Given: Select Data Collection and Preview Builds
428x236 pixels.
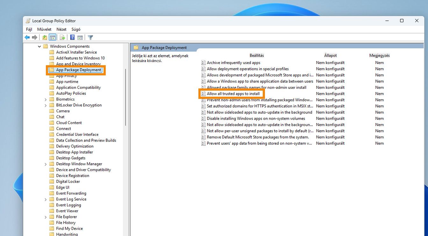Looking at the screenshot, I should tap(86, 140).
